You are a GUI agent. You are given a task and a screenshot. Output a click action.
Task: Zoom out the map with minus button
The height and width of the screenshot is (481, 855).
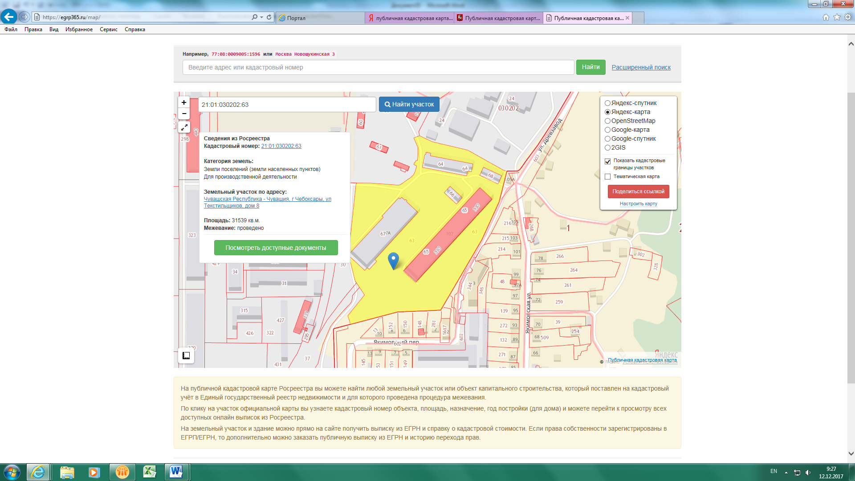(x=184, y=114)
